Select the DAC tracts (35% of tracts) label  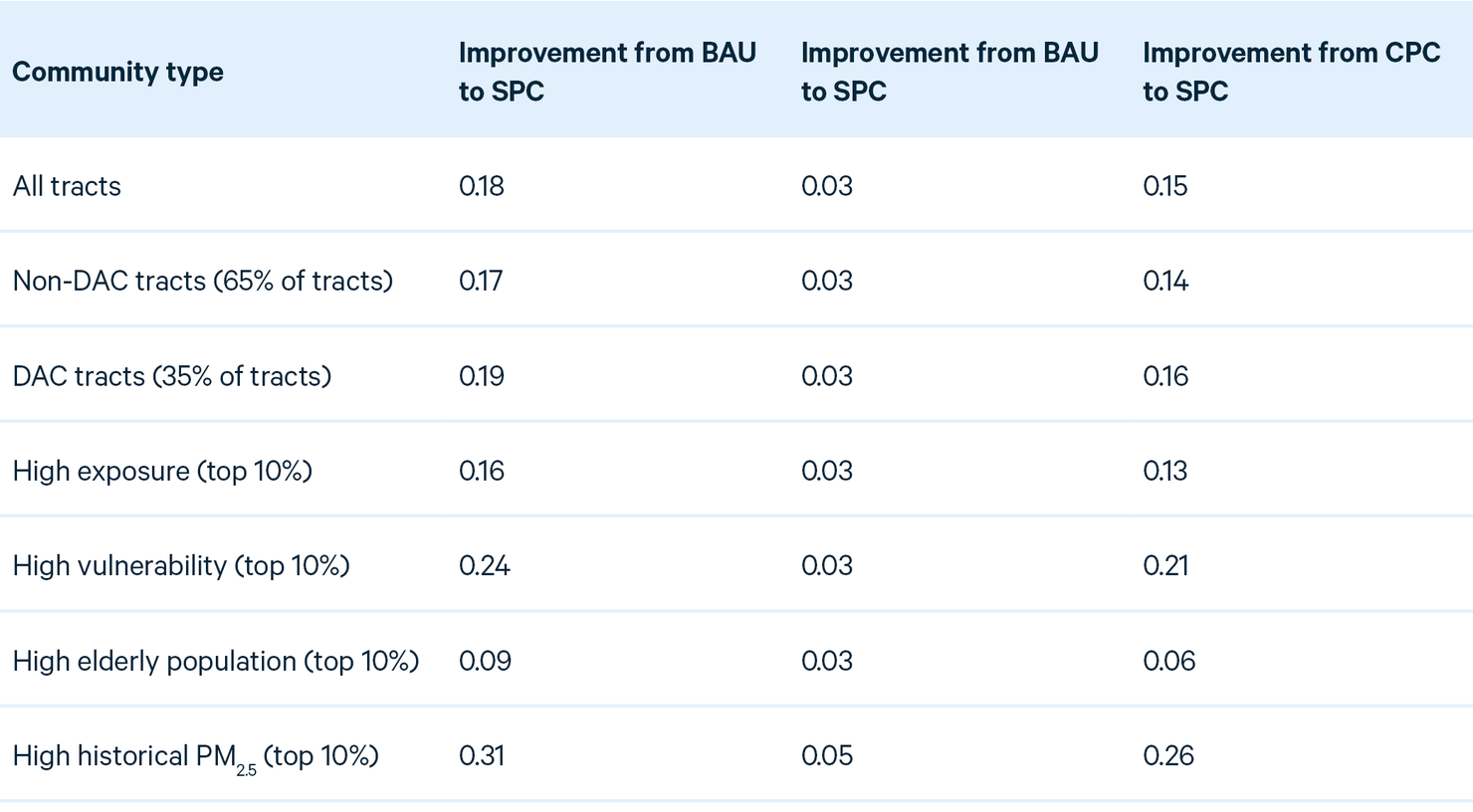pos(172,376)
